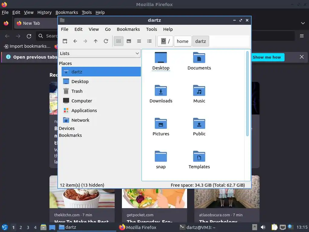Expand the Devices section
Viewport: 309px width, 232px height.
click(x=67, y=128)
